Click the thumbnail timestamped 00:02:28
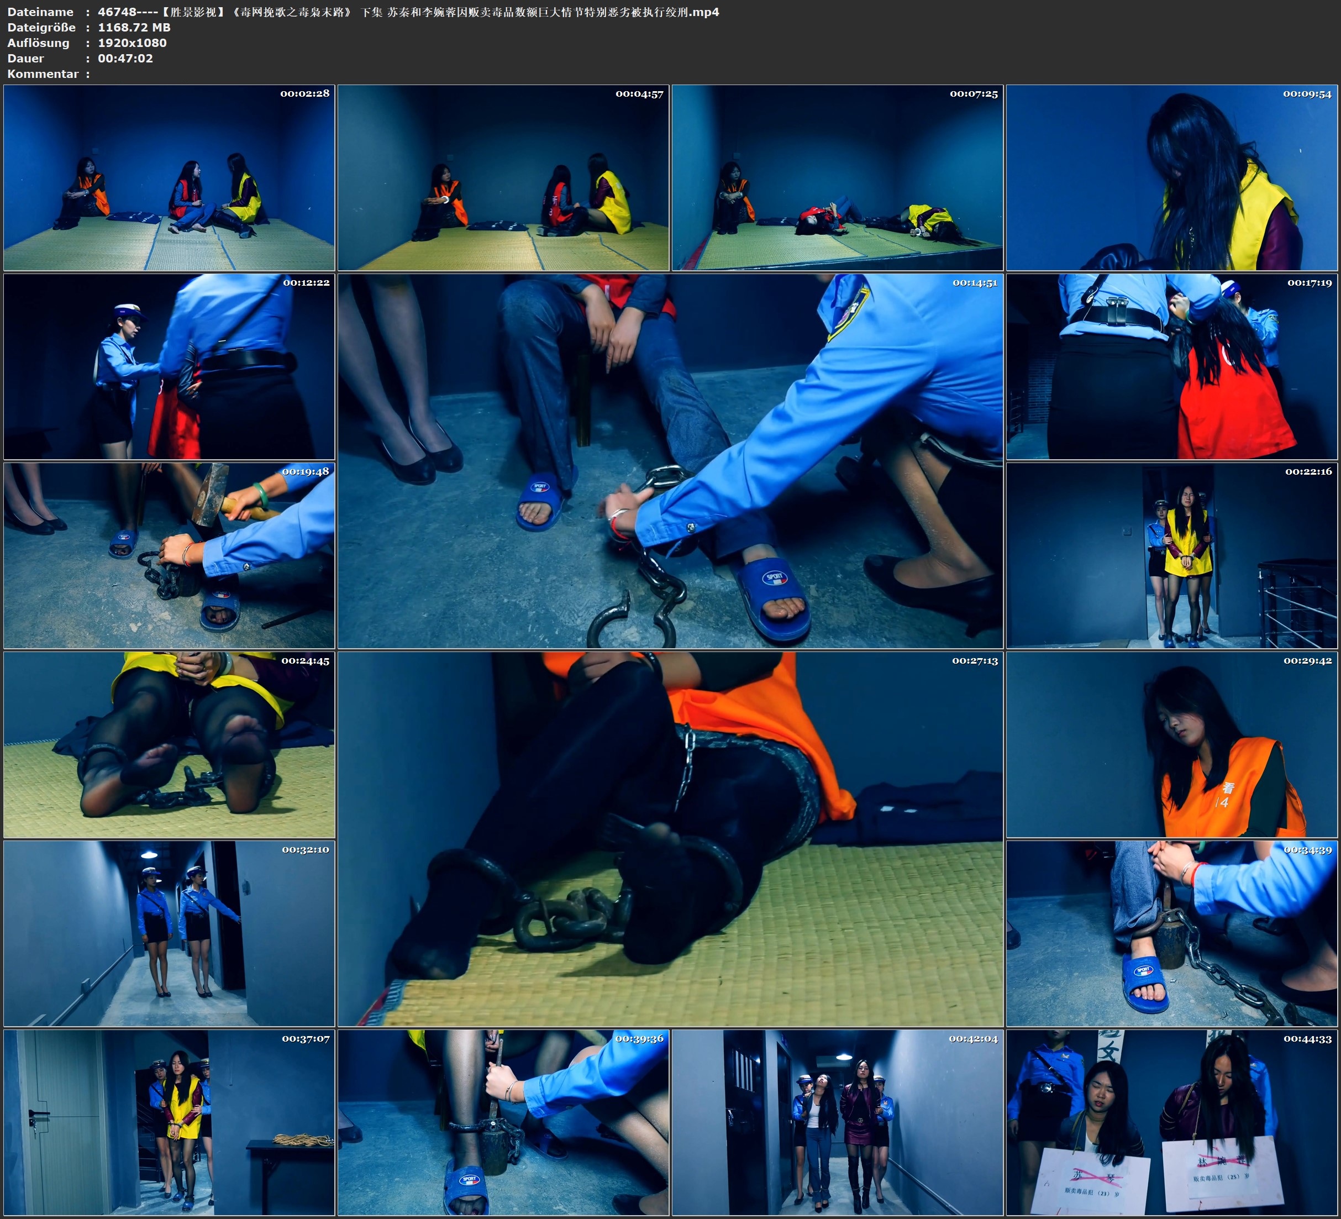Image resolution: width=1341 pixels, height=1219 pixels. pos(169,178)
